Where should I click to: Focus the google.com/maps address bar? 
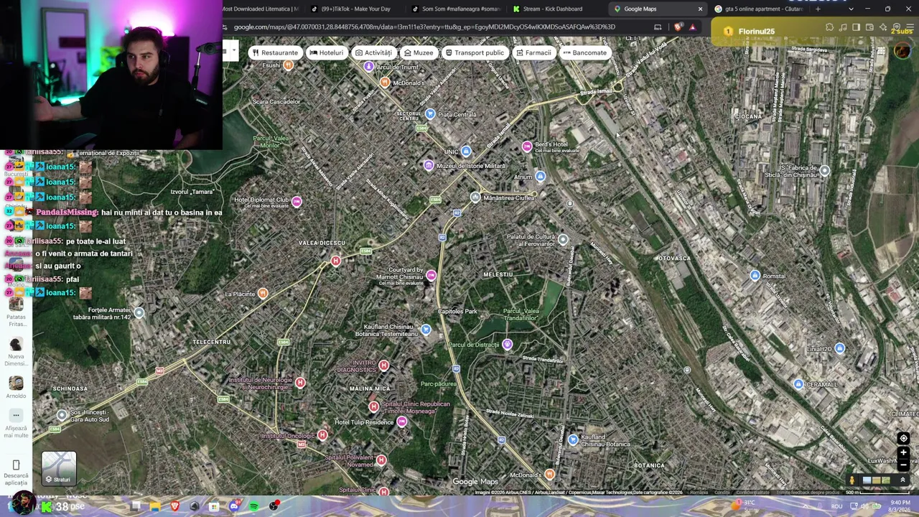pyautogui.click(x=424, y=27)
